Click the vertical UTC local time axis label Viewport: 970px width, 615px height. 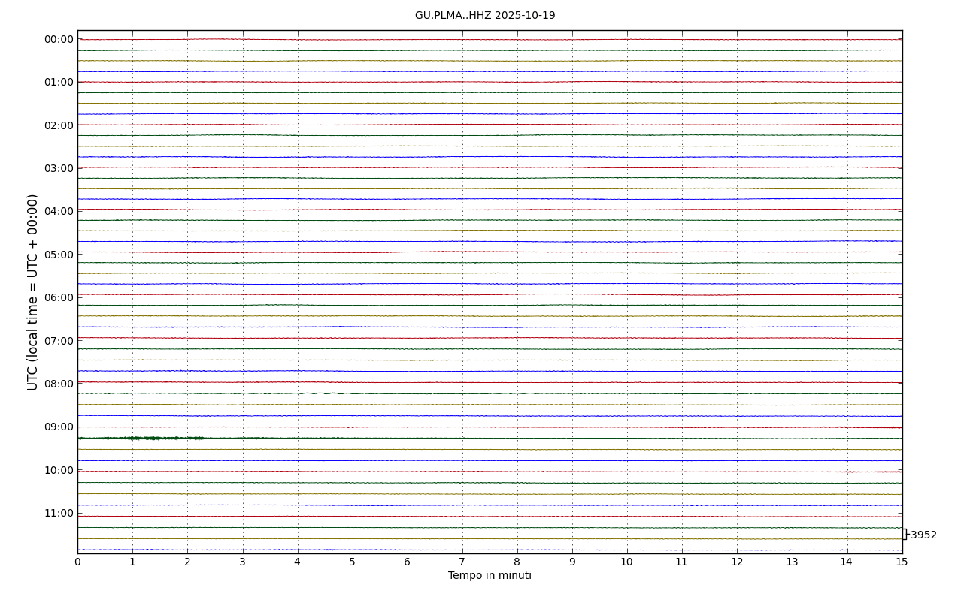33,292
